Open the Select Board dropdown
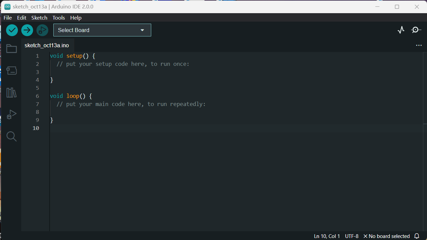 pyautogui.click(x=102, y=30)
